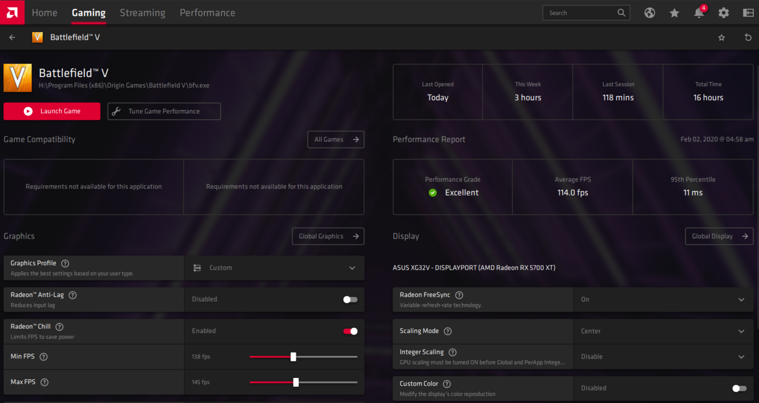The height and width of the screenshot is (403, 759).
Task: Open the Scaling Mode Center dropdown
Action: point(664,331)
